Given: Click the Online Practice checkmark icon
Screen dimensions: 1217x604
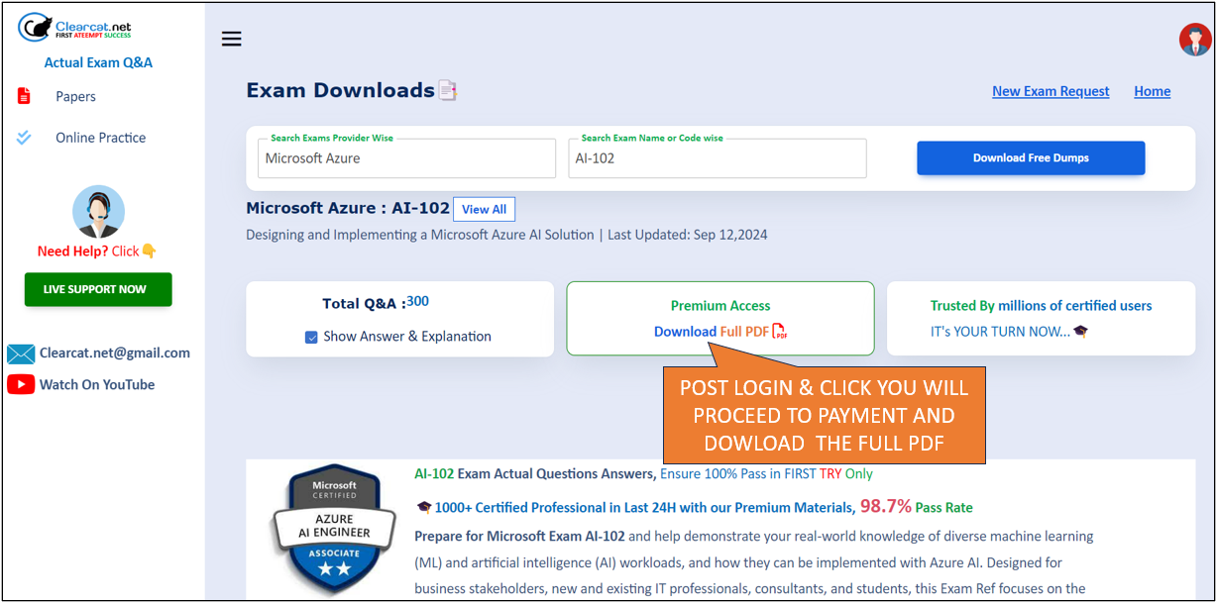Looking at the screenshot, I should click(25, 138).
